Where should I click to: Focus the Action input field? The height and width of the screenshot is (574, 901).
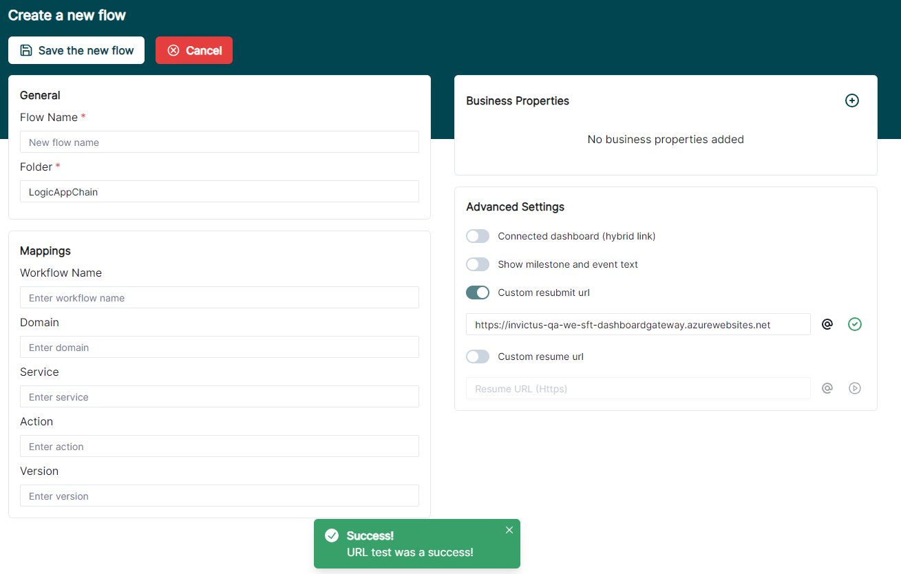point(219,446)
